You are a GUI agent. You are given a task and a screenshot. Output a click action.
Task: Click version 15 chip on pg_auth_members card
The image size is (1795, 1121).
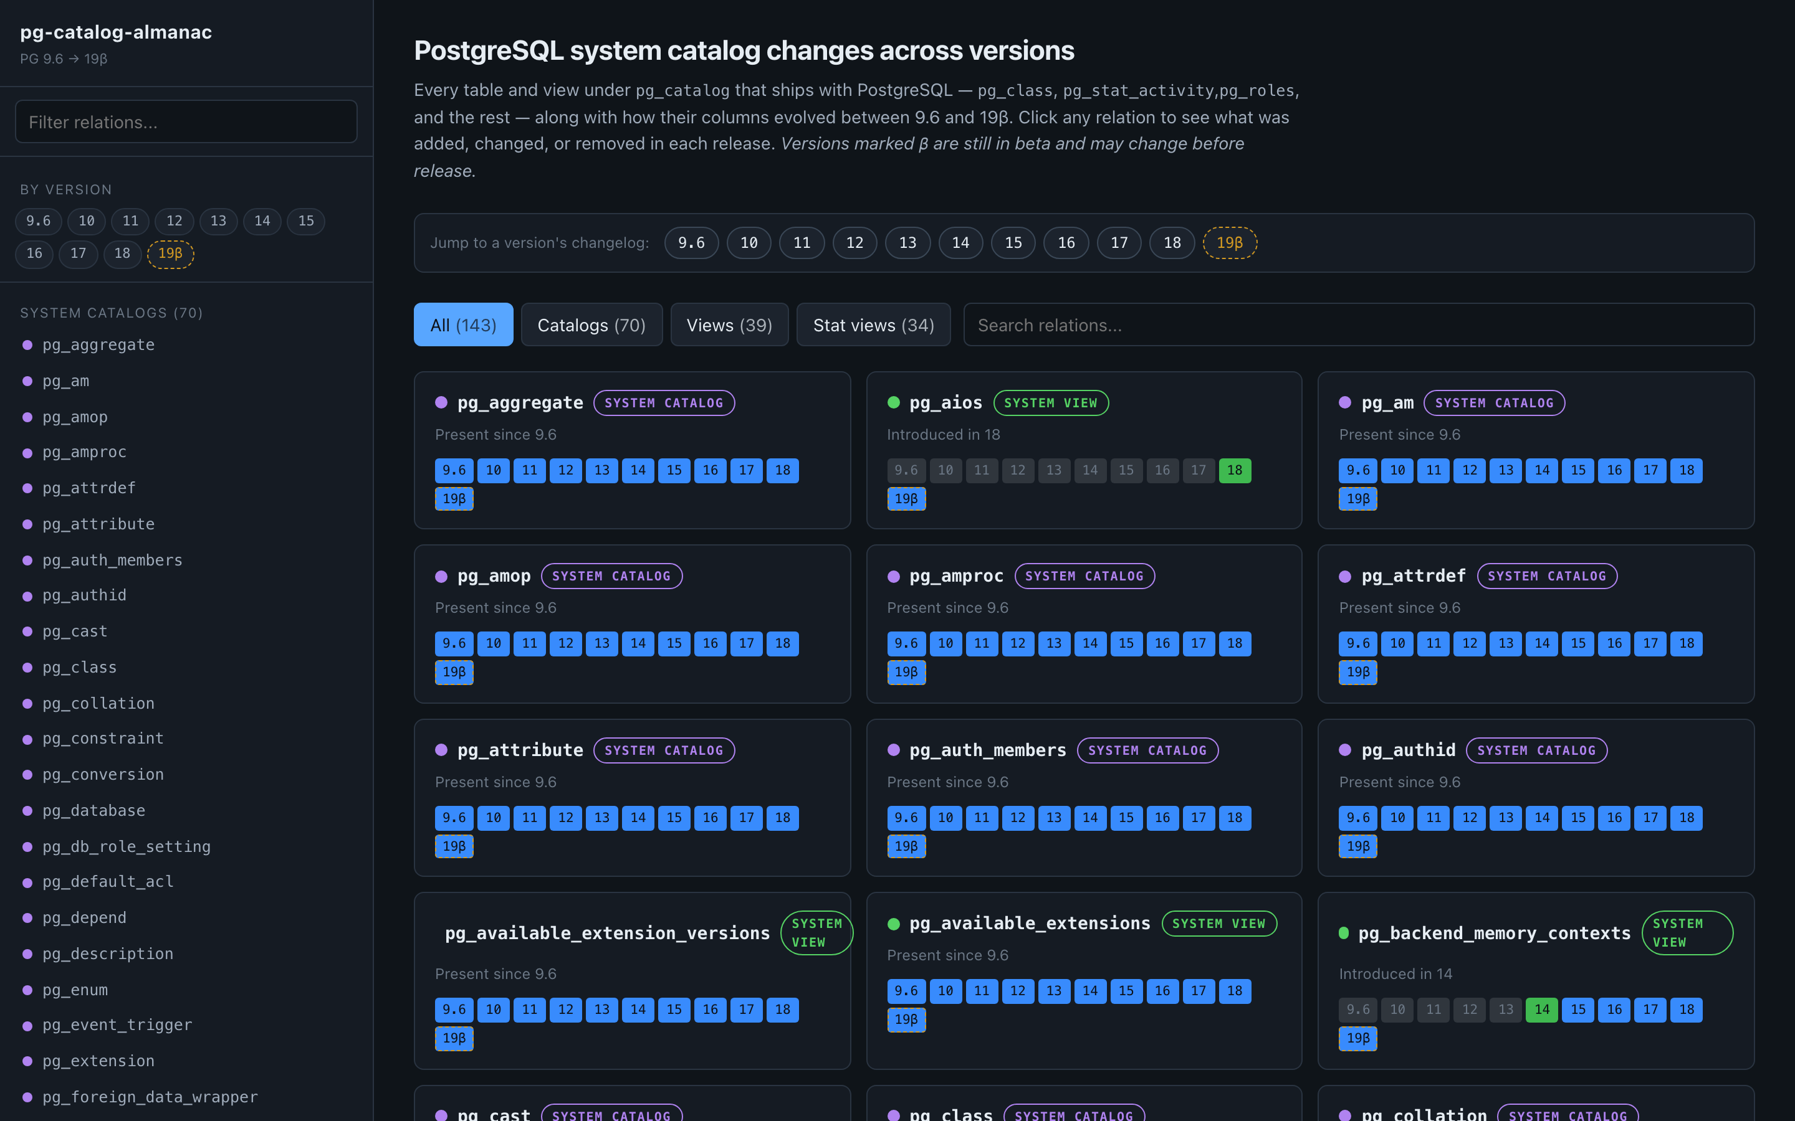pyautogui.click(x=1126, y=818)
